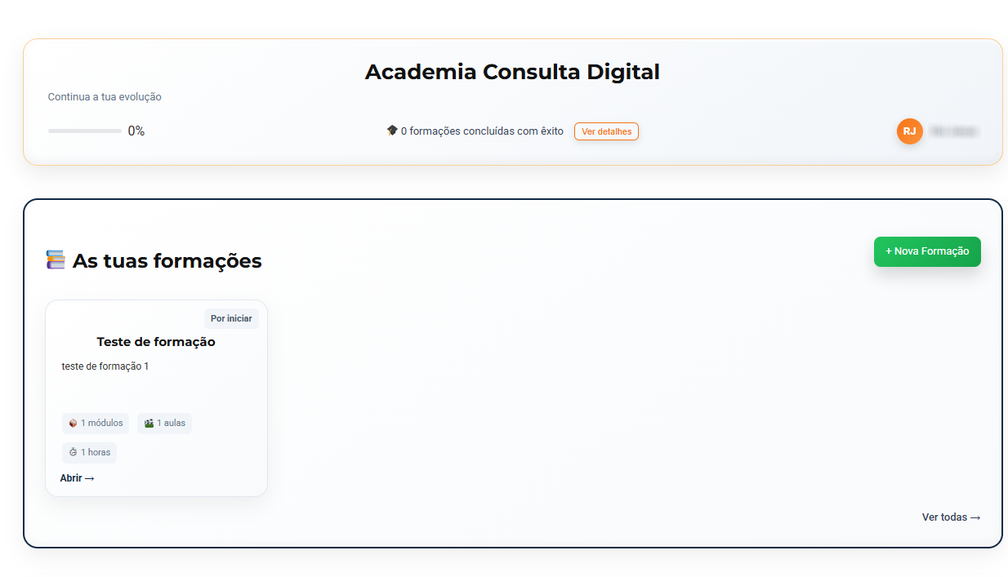
Task: Click the Academia Consulta Digital heading
Action: (512, 72)
